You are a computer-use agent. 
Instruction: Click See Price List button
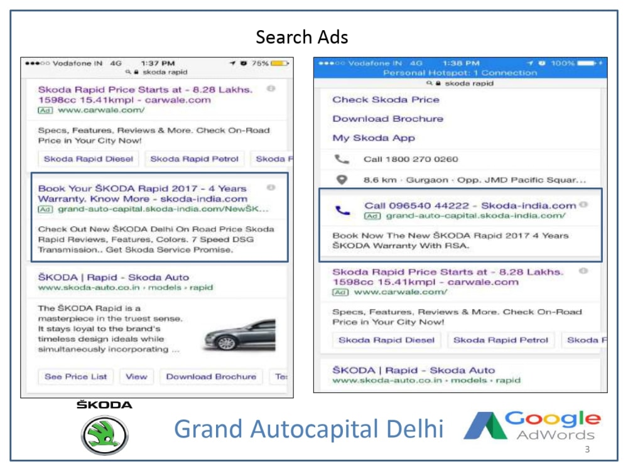(x=76, y=377)
